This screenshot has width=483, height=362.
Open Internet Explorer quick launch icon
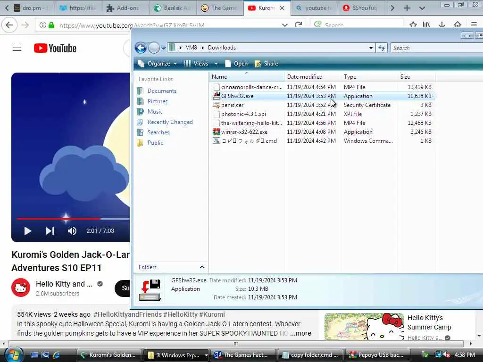(x=56, y=355)
